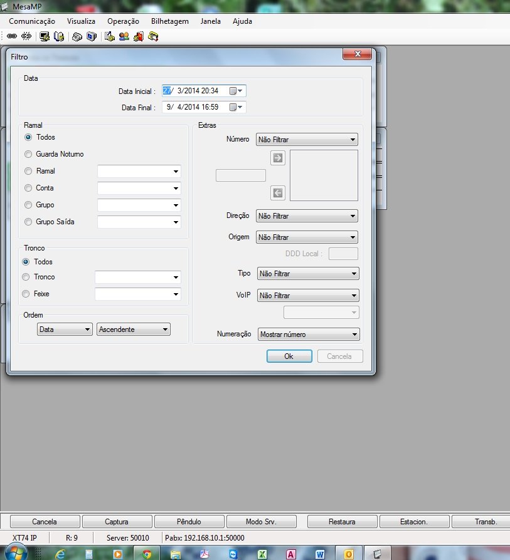Select the Conta radio button under Ramal
This screenshot has width=510, height=560.
point(28,188)
